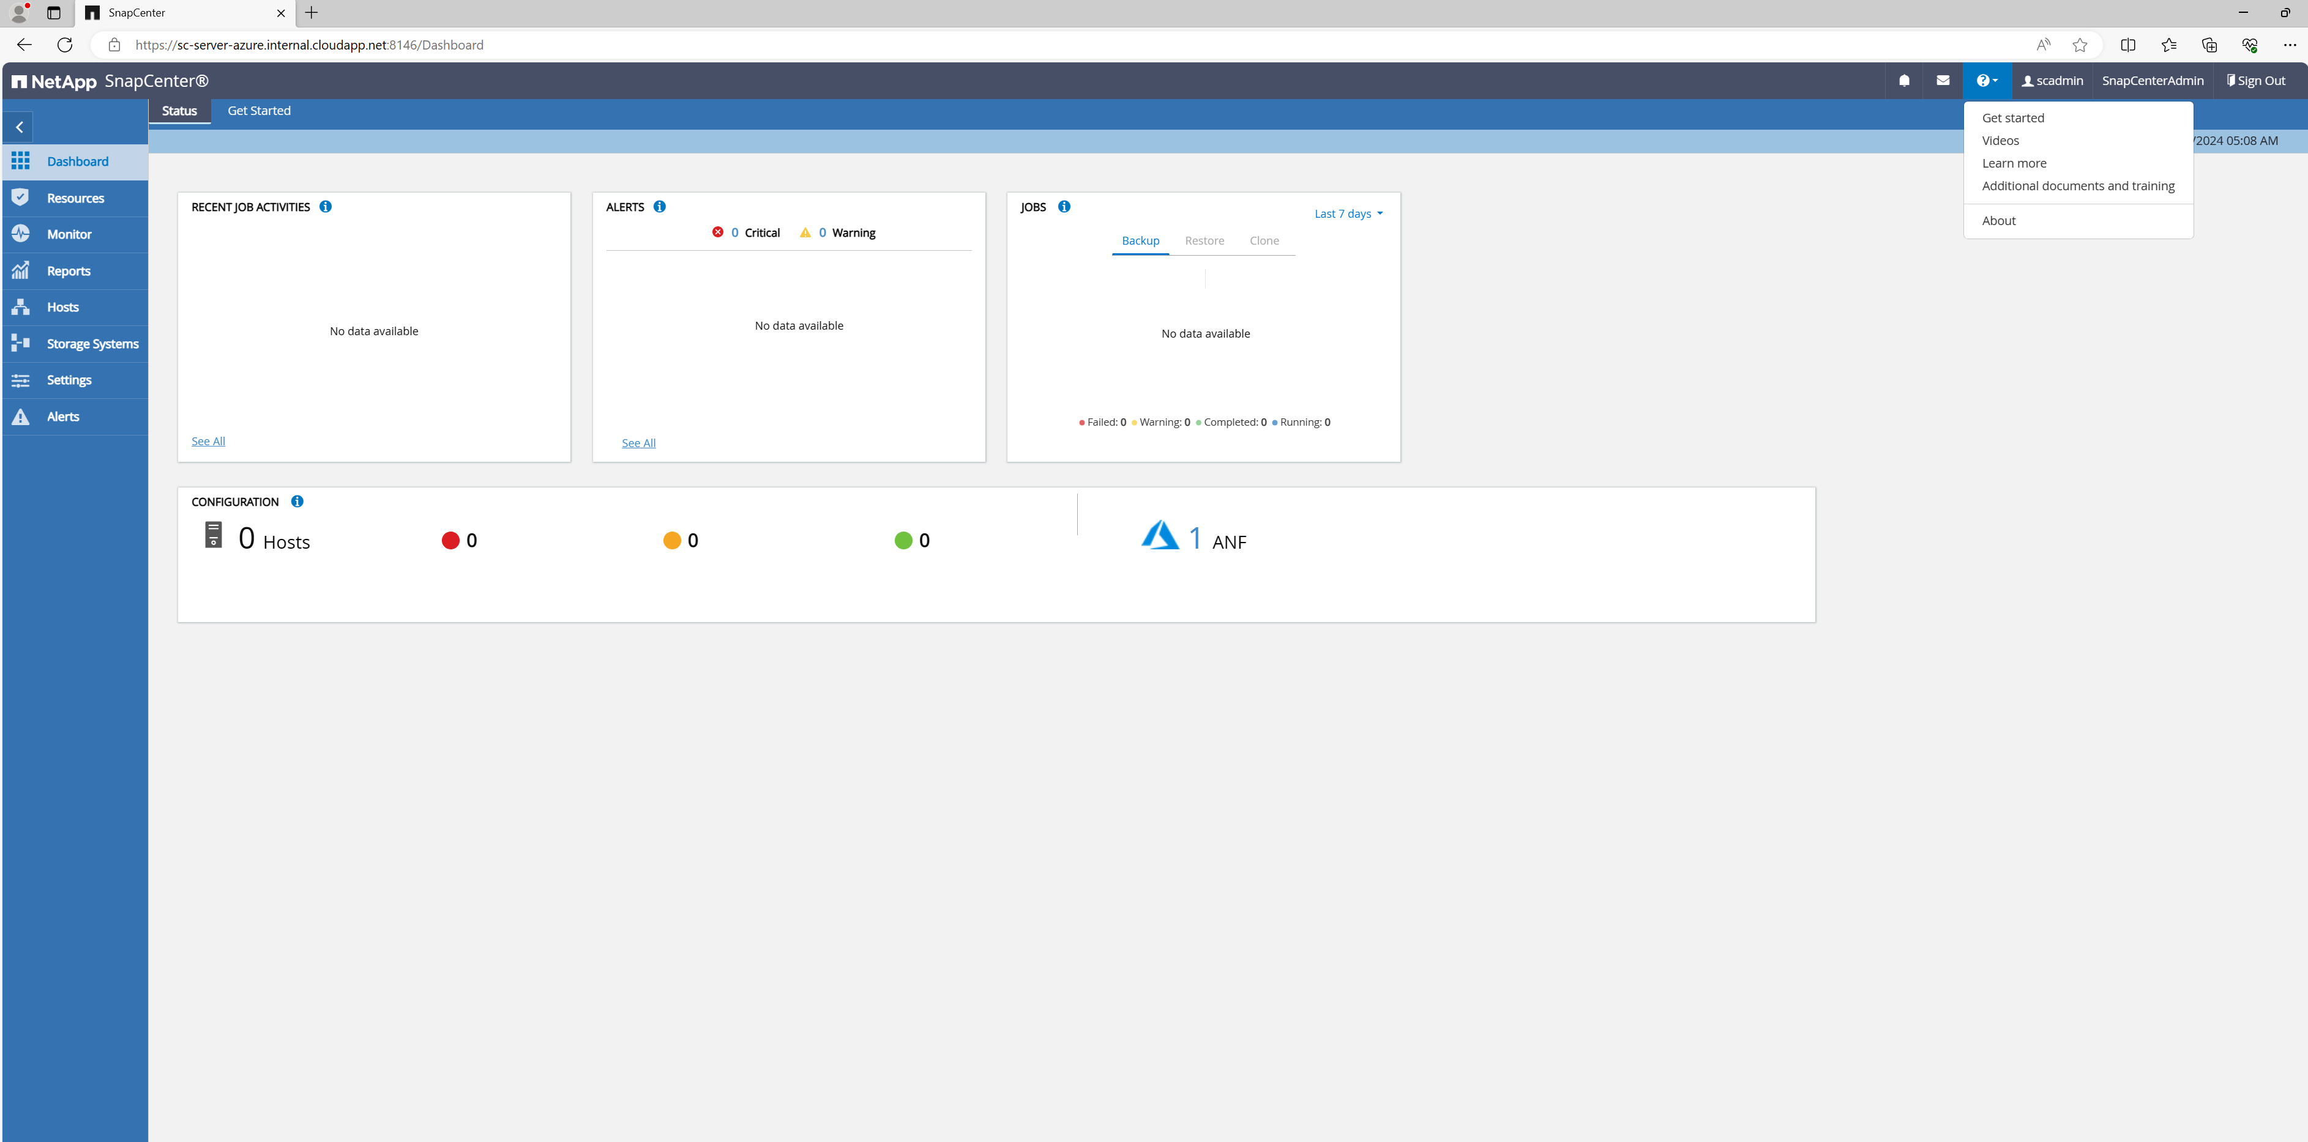
Task: Open Reports via chart icon
Action: (21, 270)
